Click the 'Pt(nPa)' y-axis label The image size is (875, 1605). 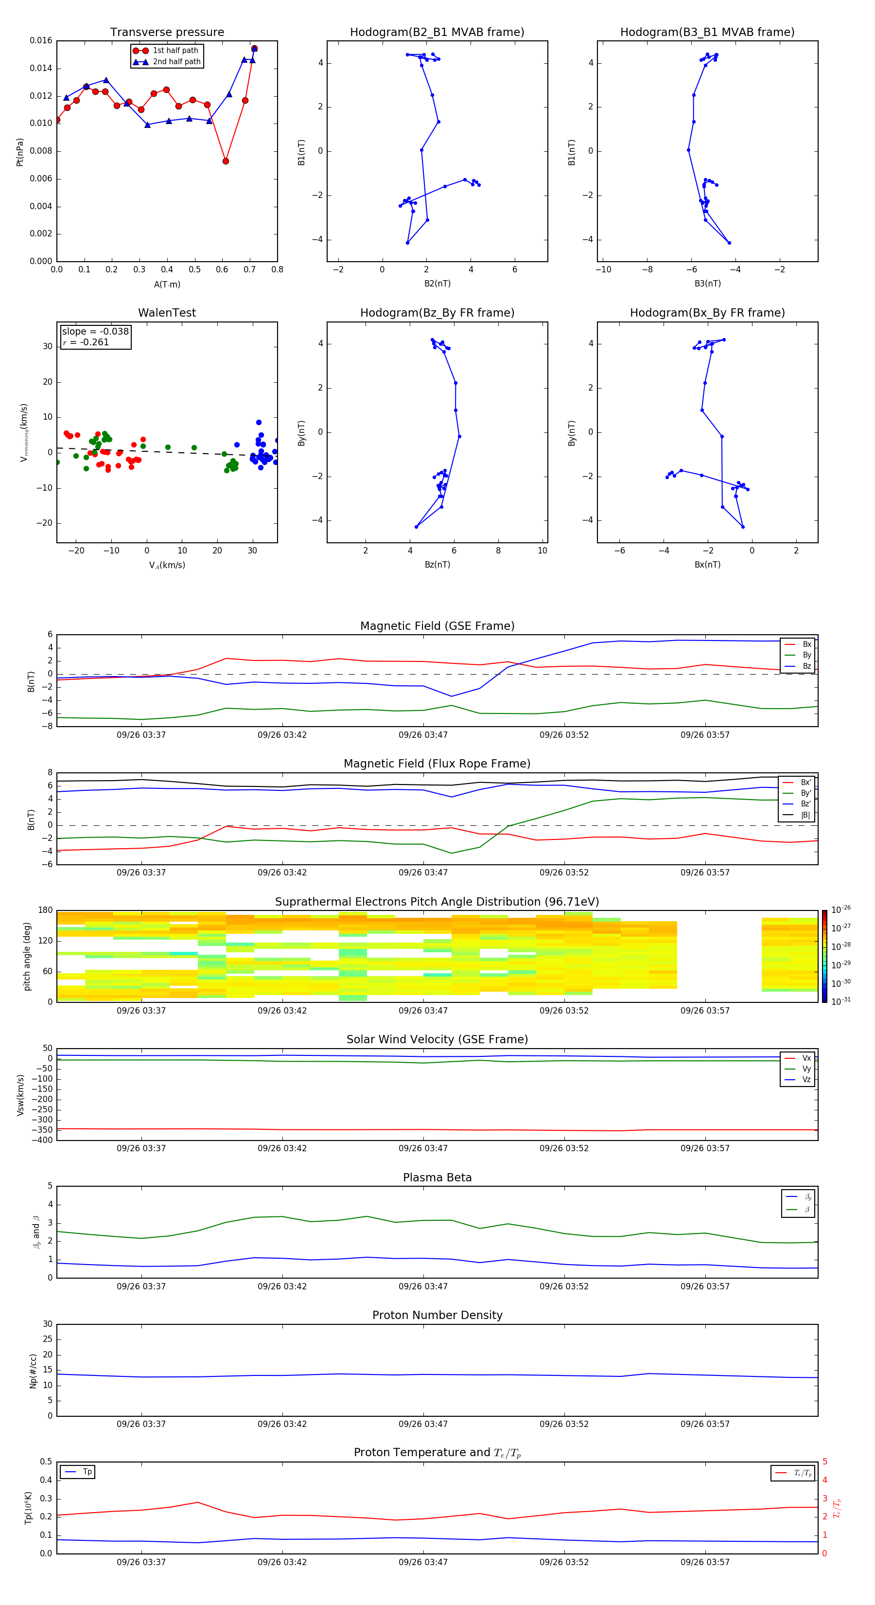[x=20, y=152]
